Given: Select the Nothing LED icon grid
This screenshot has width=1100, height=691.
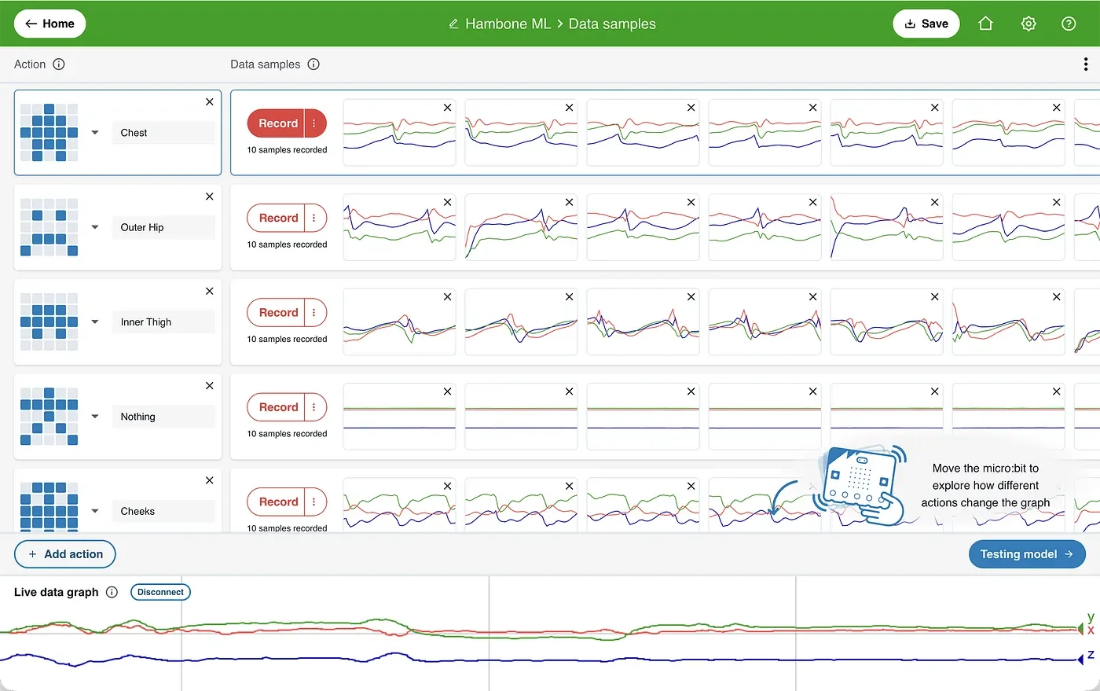Looking at the screenshot, I should point(49,417).
